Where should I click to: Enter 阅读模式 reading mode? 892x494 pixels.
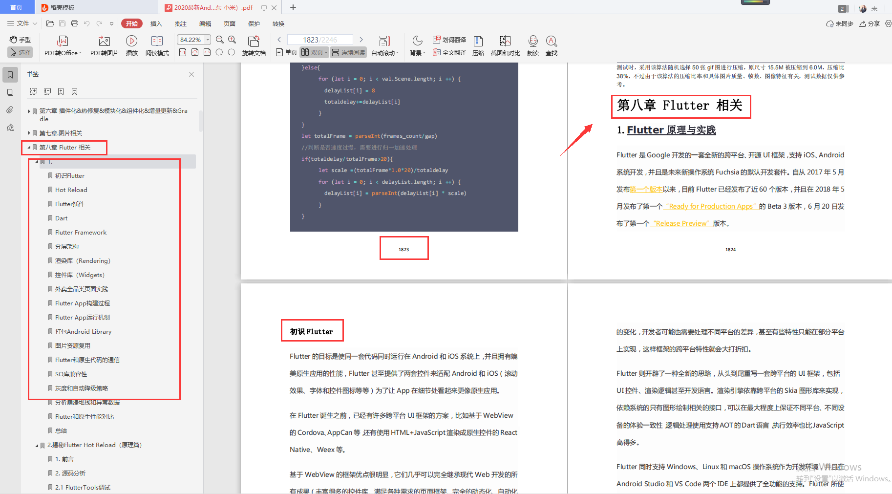click(157, 46)
